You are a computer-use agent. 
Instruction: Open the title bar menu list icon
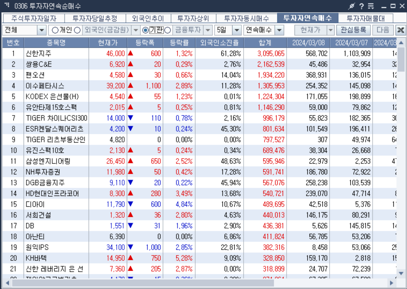click(371, 6)
